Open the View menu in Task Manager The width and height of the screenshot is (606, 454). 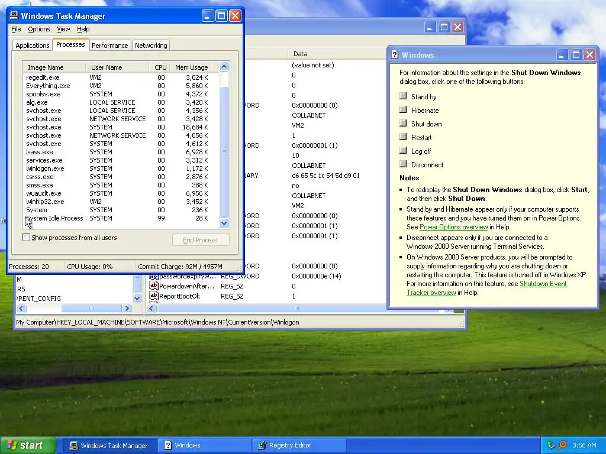click(63, 29)
